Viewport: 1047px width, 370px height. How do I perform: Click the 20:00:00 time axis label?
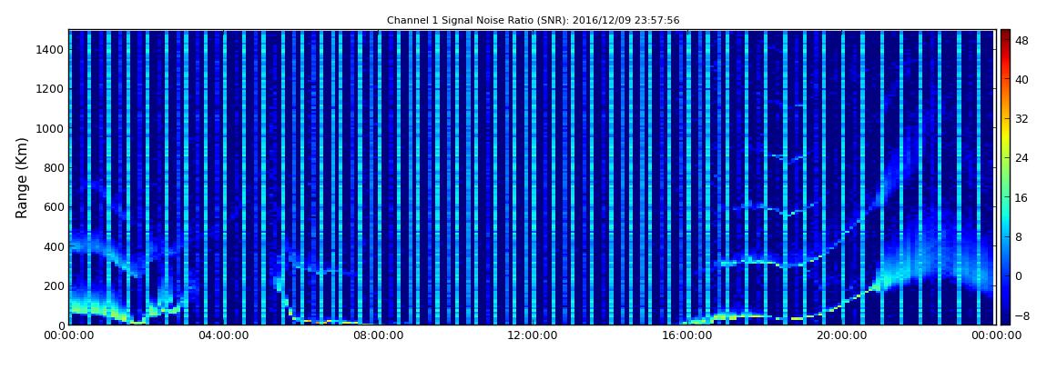tap(841, 336)
